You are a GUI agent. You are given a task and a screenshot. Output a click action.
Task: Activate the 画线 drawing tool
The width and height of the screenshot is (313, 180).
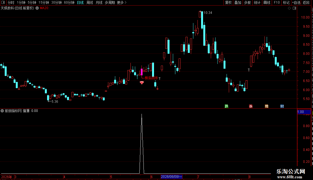pyautogui.click(x=267, y=2)
